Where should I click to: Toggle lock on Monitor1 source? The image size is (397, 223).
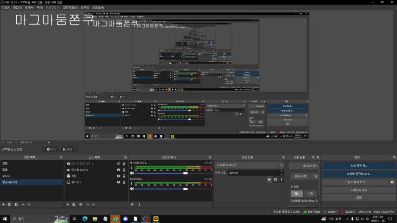(x=124, y=182)
